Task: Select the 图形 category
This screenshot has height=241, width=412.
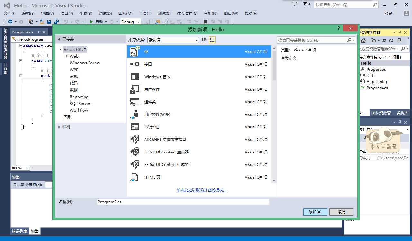Action: [x=68, y=117]
